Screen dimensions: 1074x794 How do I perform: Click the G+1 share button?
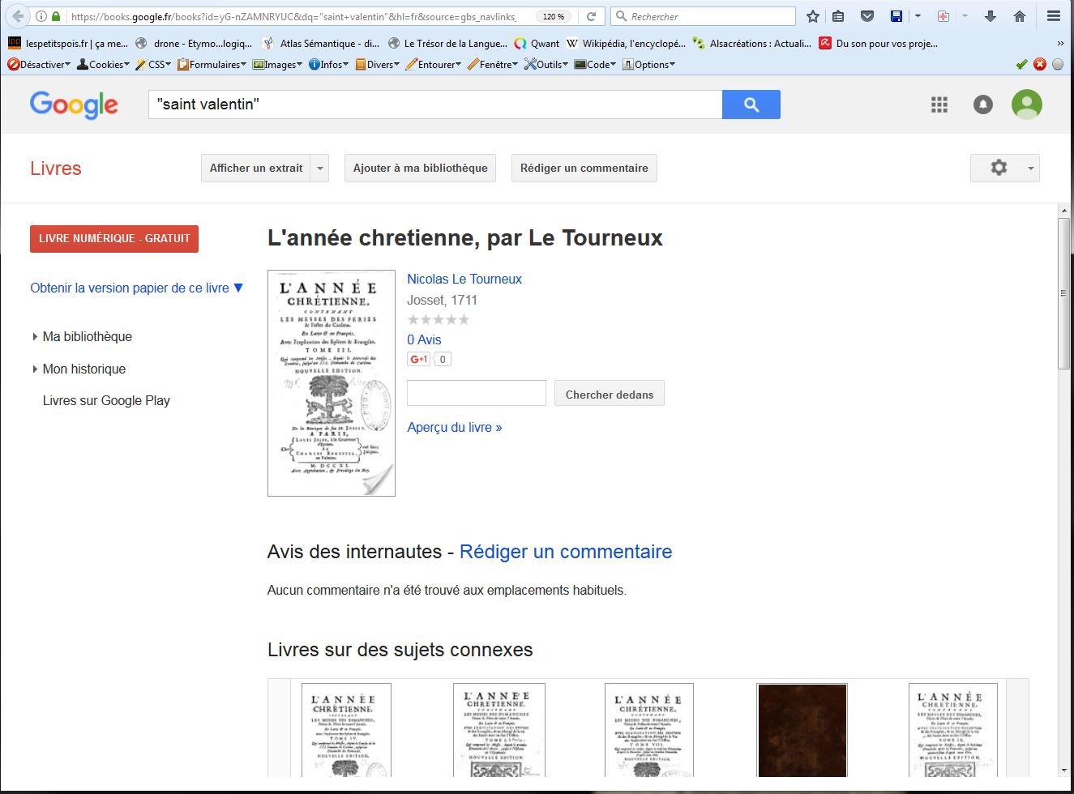coord(419,359)
